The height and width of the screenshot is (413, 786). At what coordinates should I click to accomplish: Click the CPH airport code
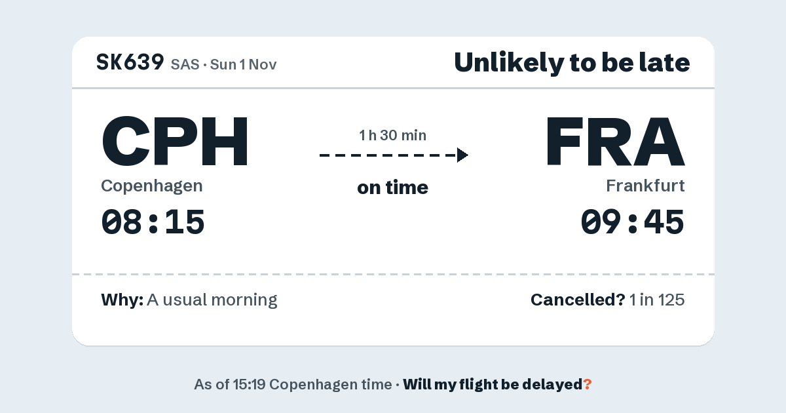(x=175, y=141)
